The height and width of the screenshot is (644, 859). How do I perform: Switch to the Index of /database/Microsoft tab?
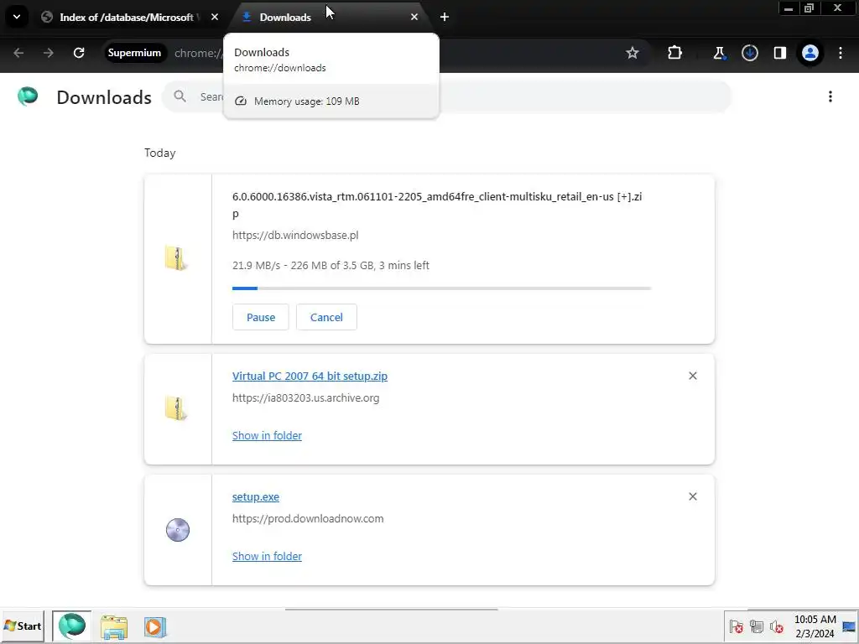126,17
